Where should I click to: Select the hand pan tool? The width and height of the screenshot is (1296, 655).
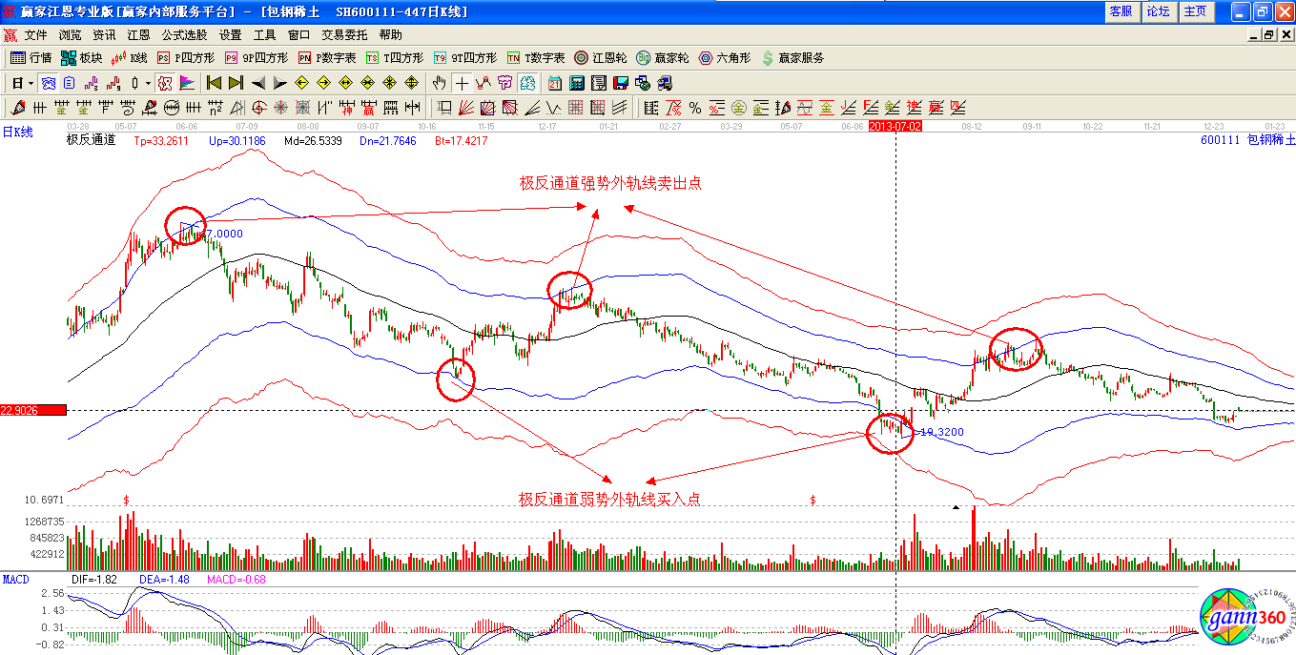tap(440, 83)
